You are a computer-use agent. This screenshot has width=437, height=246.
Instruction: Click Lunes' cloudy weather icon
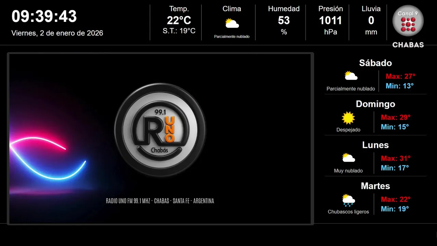click(x=348, y=158)
